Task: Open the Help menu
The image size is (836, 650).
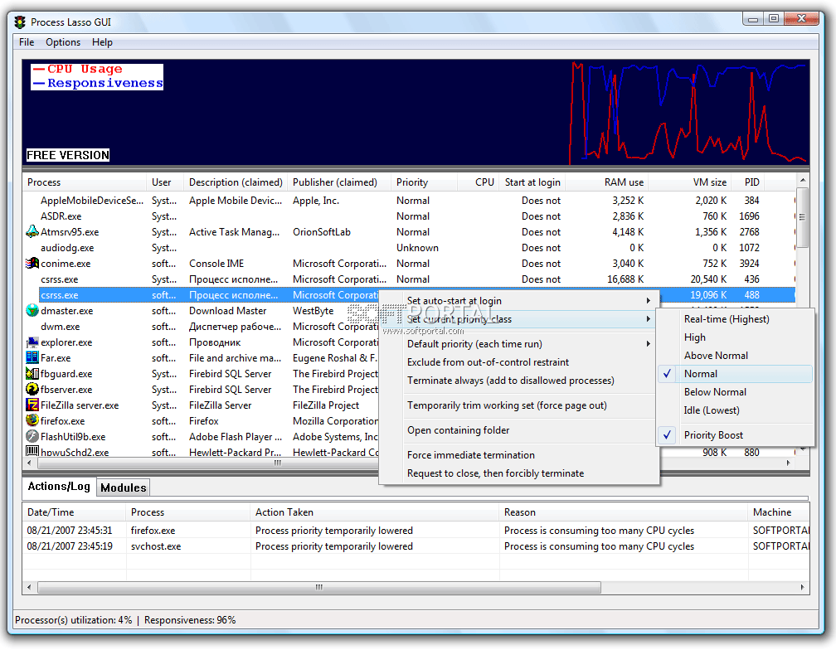Action: tap(102, 42)
